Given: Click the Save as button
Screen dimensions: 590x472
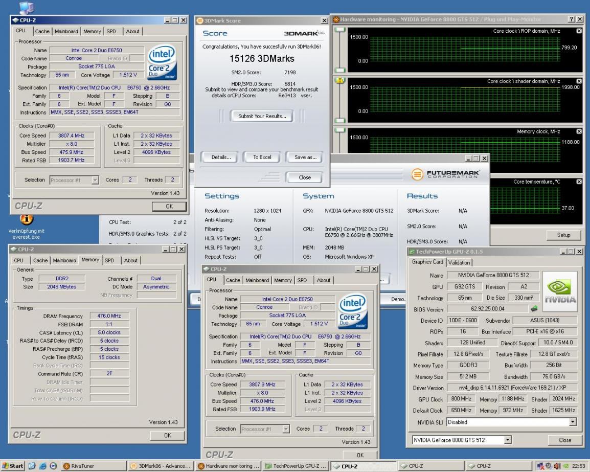Looking at the screenshot, I should [x=305, y=157].
